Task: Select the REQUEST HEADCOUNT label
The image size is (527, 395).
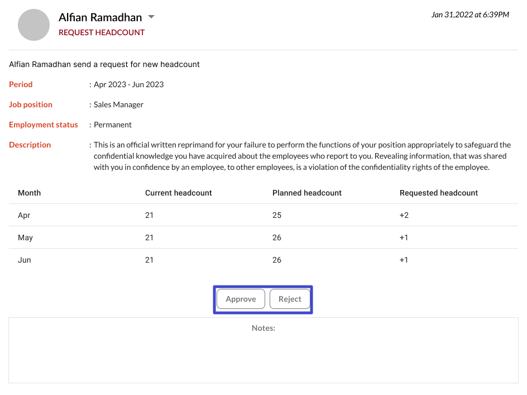Action: click(x=102, y=32)
